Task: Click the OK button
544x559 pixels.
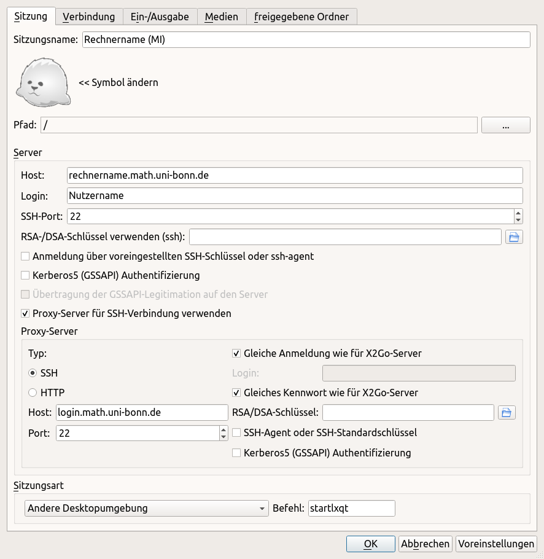Action: coord(370,544)
